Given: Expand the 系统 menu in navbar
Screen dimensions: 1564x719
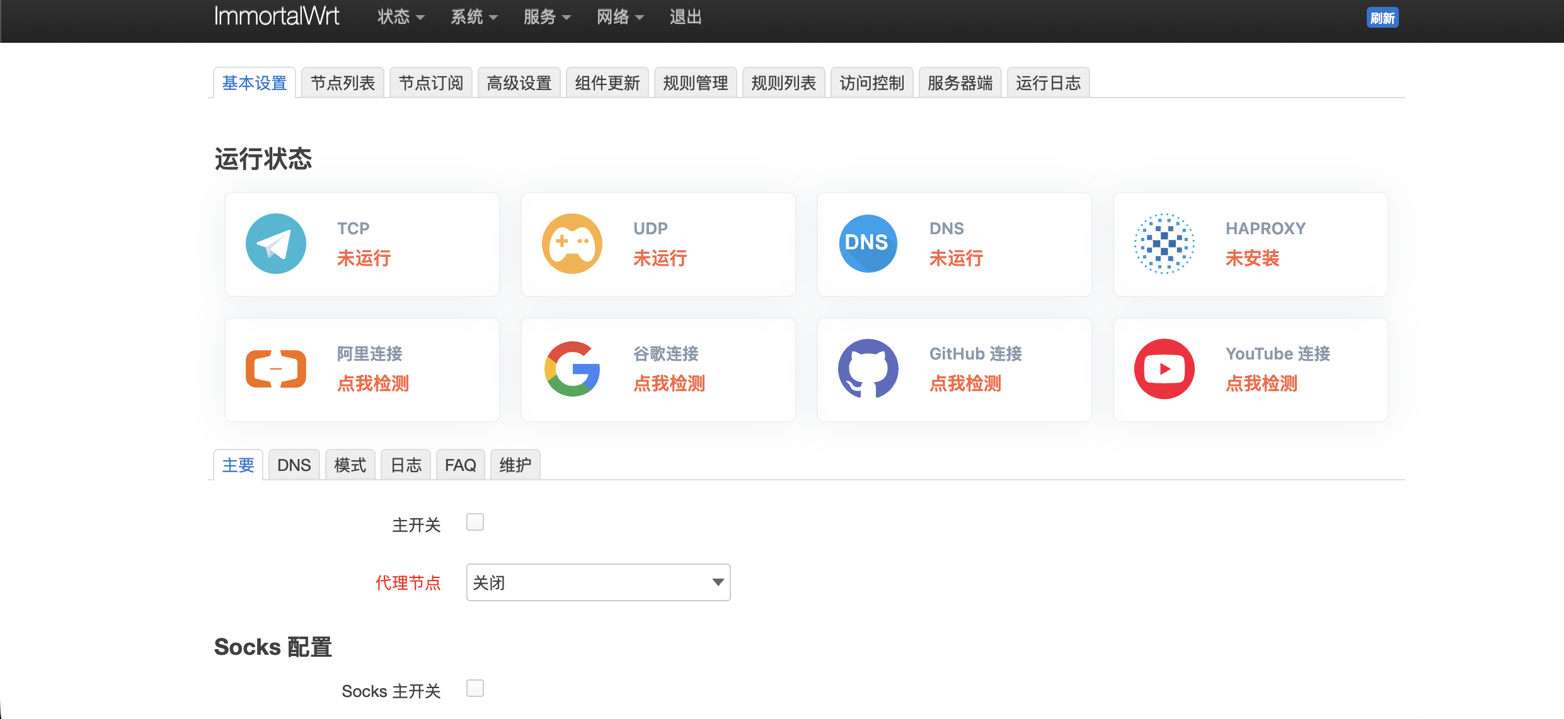Looking at the screenshot, I should [x=474, y=17].
